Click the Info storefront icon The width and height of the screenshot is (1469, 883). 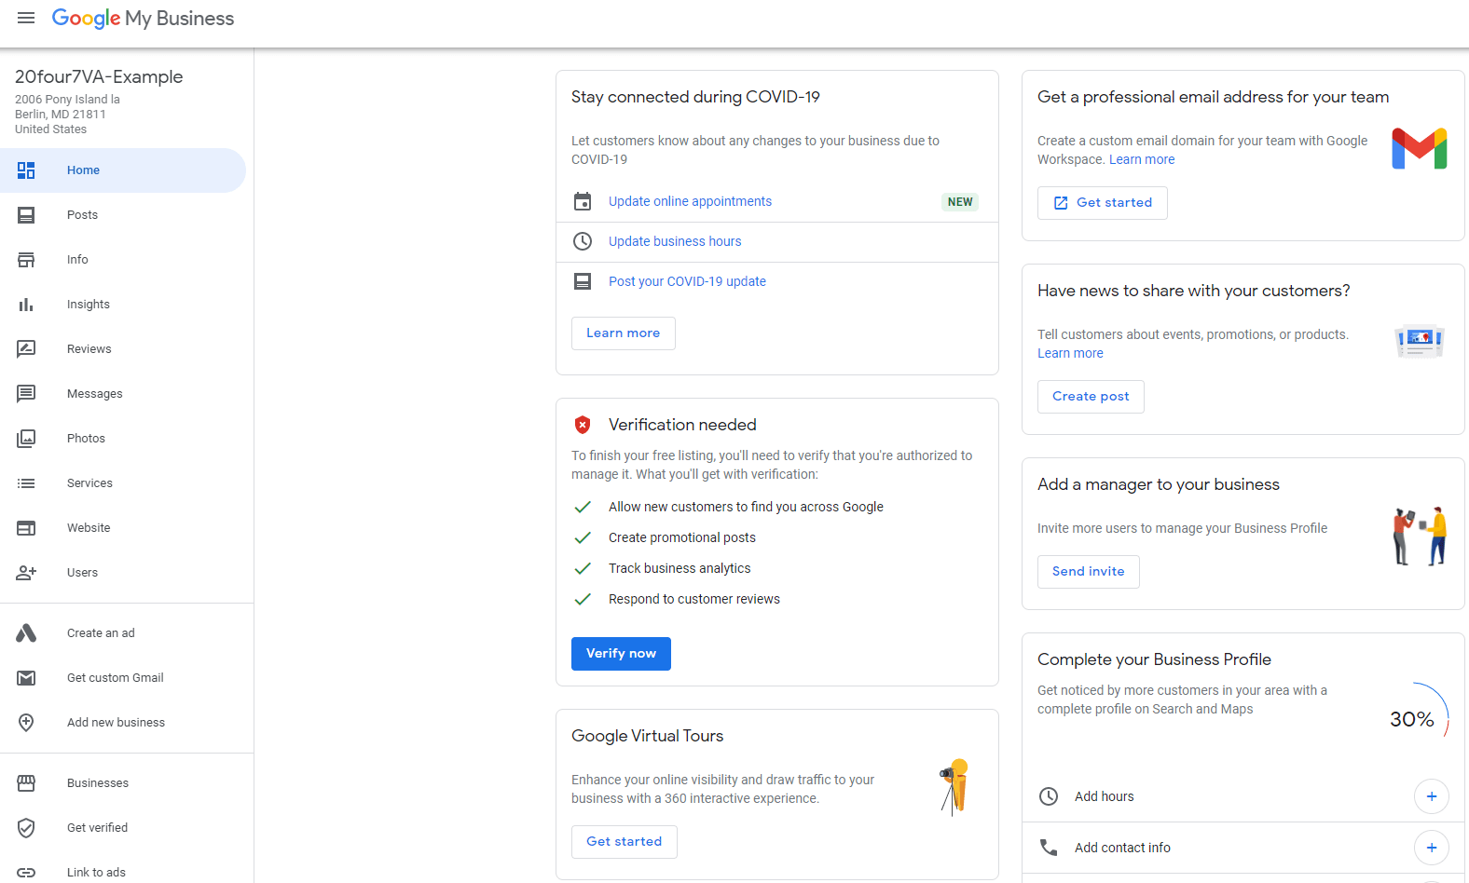(x=26, y=260)
